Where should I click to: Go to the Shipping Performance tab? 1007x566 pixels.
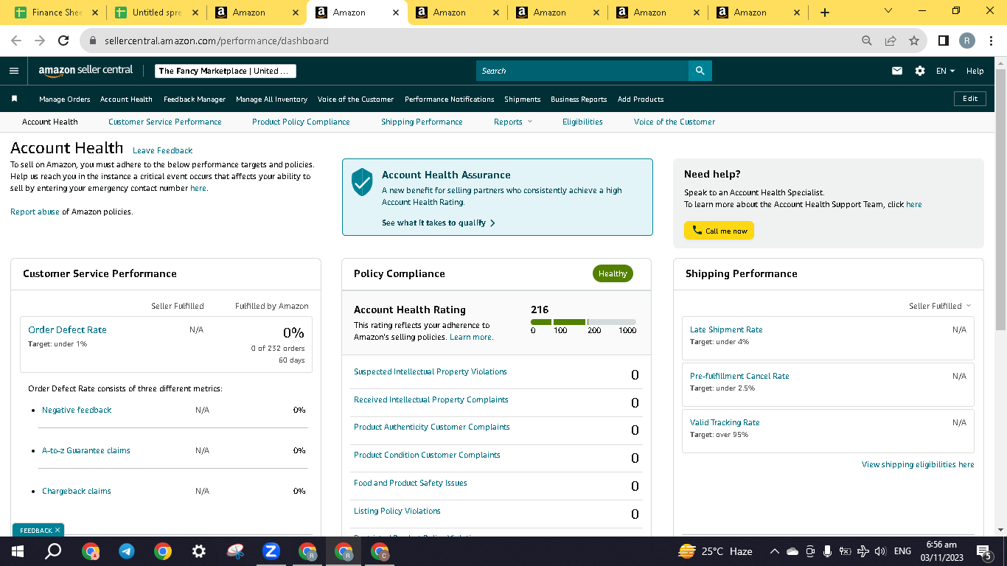pyautogui.click(x=422, y=122)
